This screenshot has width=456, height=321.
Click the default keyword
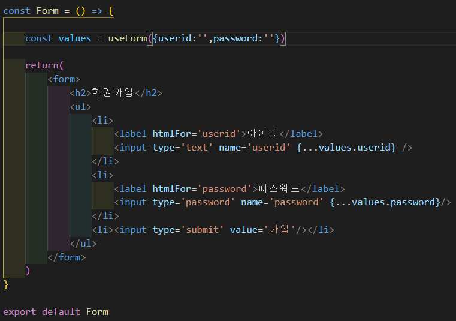click(x=61, y=312)
